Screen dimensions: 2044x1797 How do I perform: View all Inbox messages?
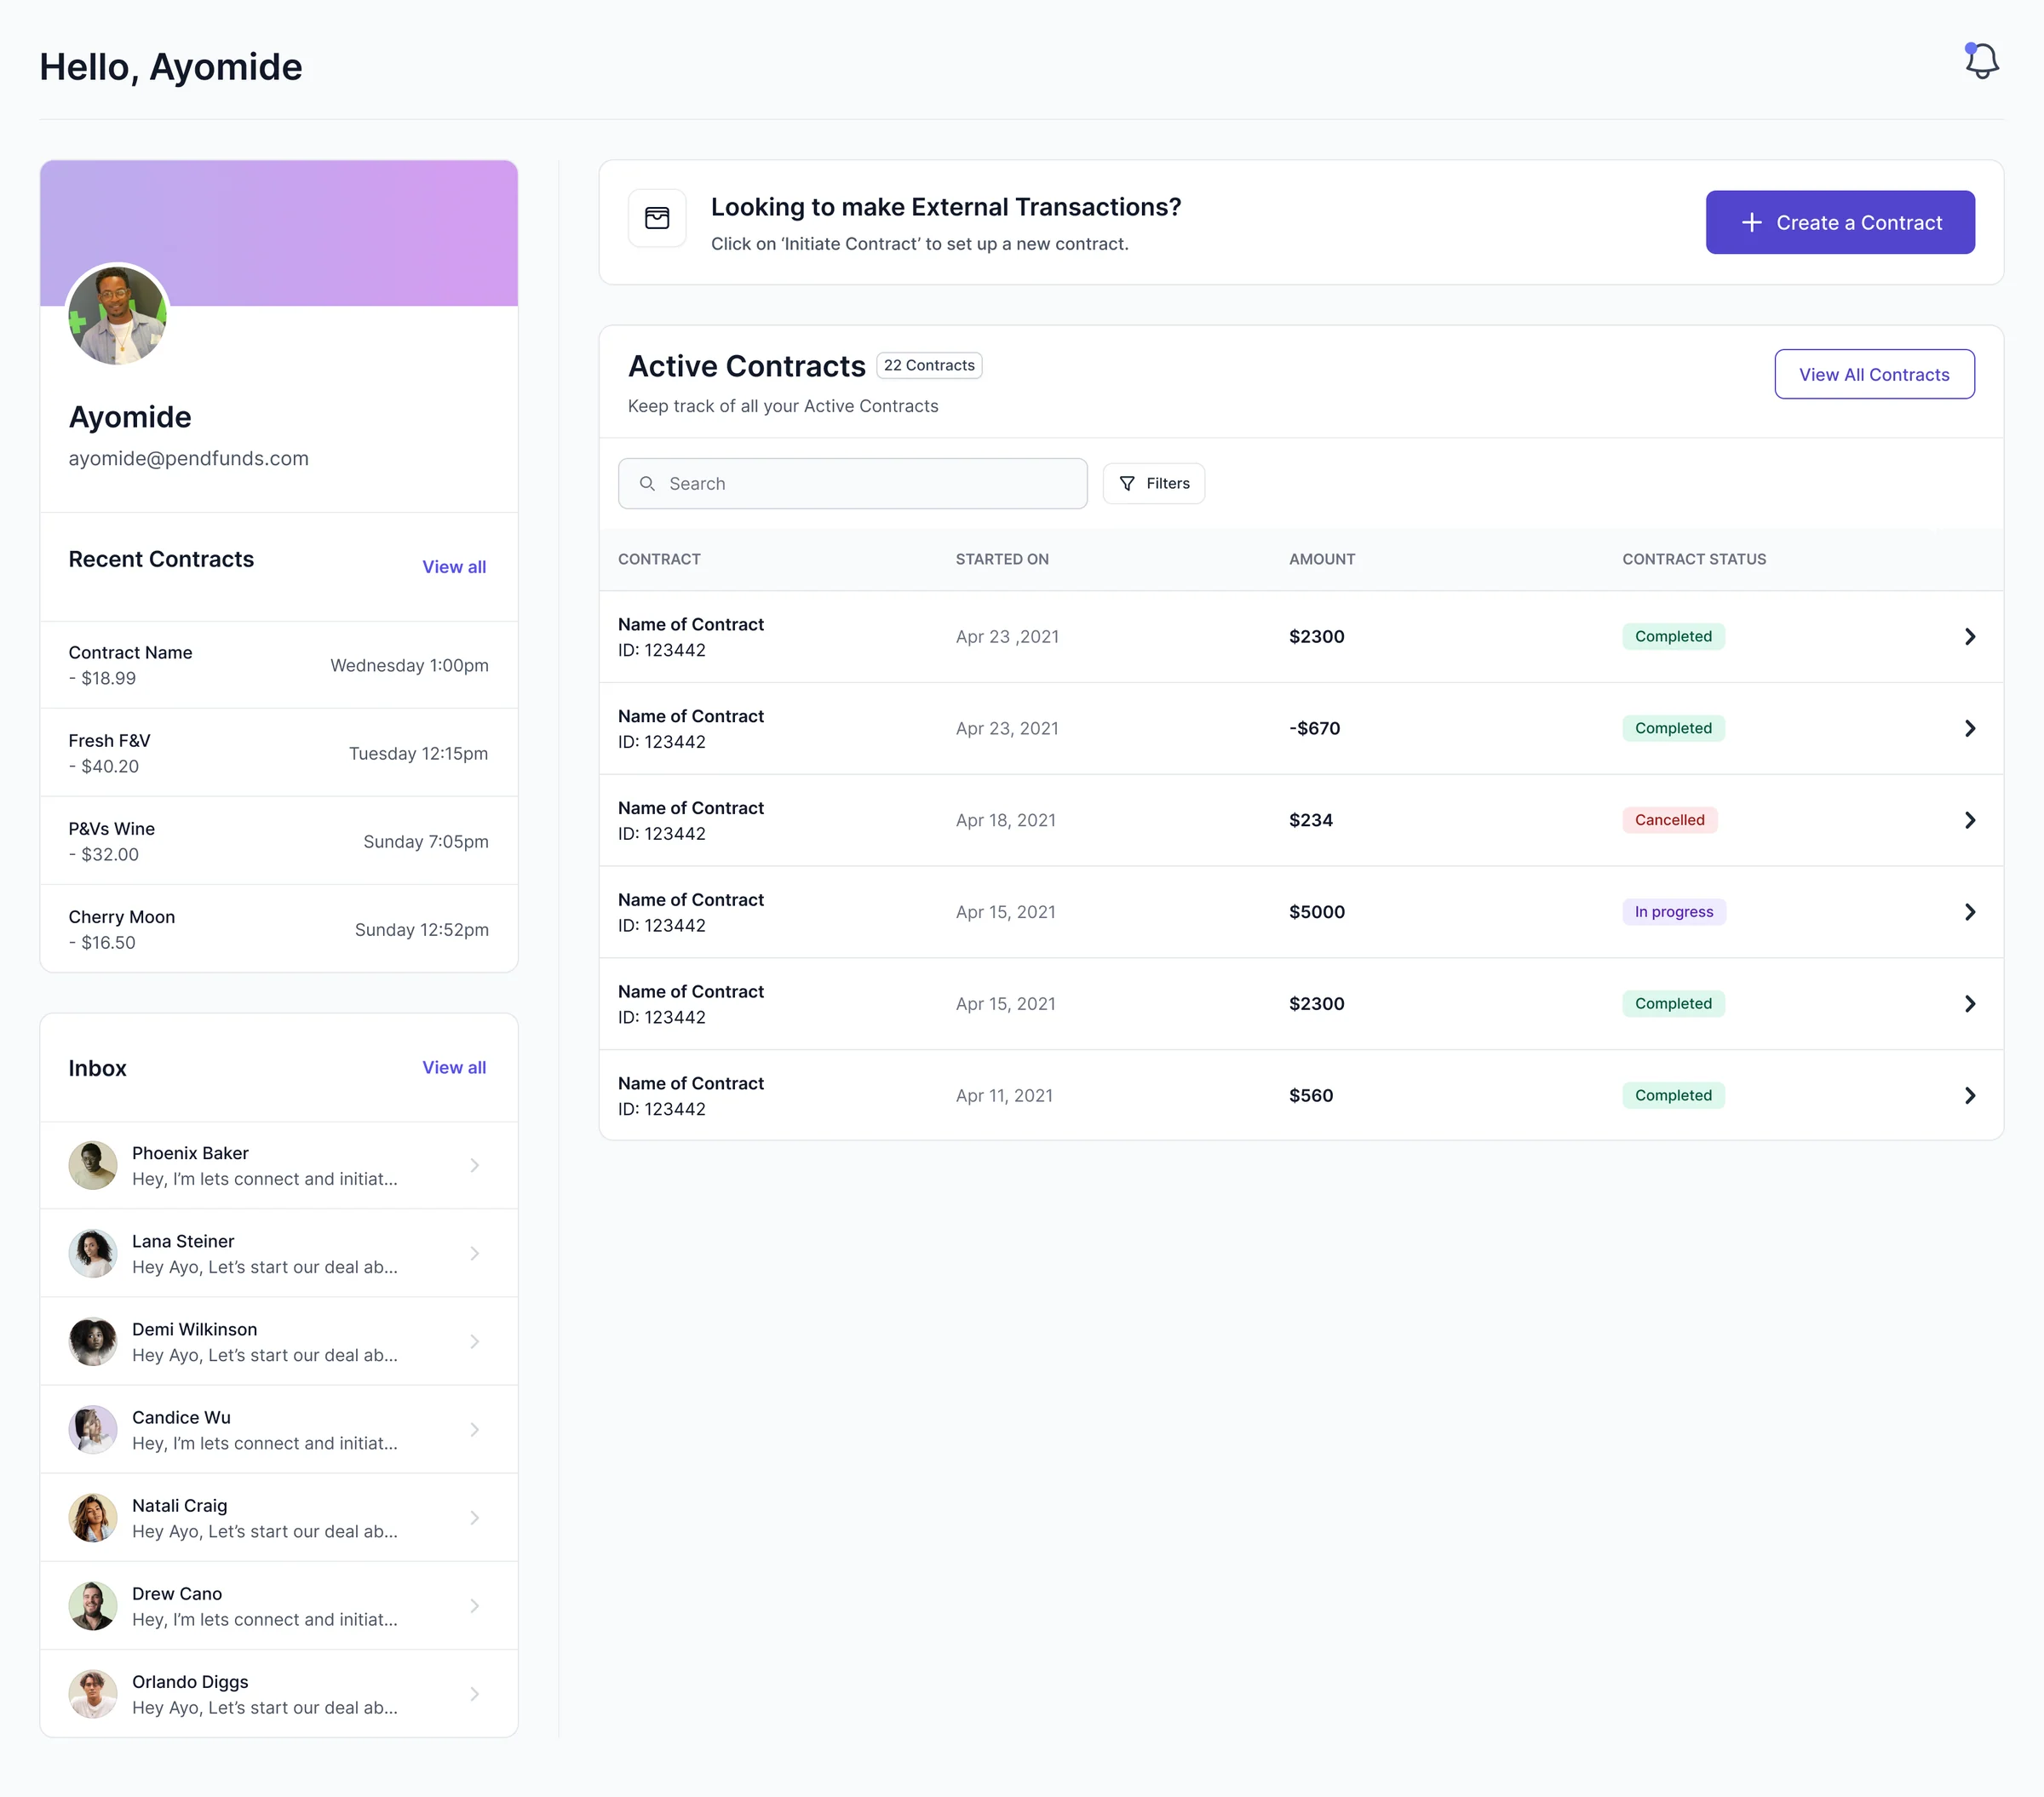[454, 1068]
